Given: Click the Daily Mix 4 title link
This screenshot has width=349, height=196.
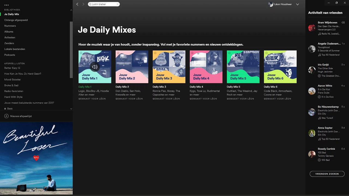Looking at the screenshot, I should pyautogui.click(x=196, y=87).
